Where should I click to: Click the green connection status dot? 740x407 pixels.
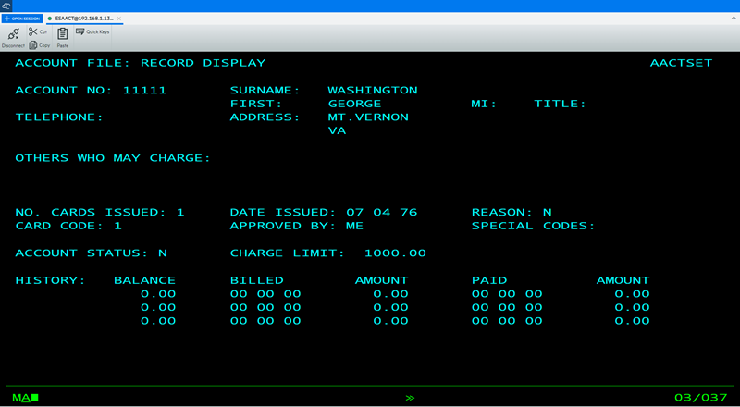50,18
